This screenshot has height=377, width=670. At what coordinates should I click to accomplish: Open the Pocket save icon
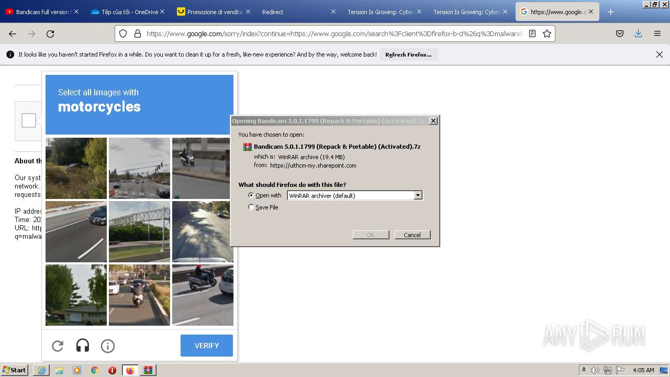coord(620,34)
